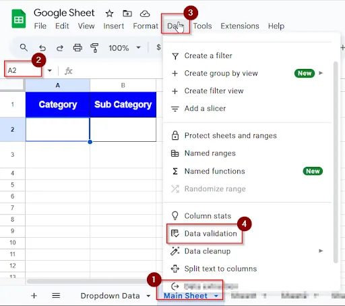Open the Insert menu
This screenshot has height=306, width=345.
click(114, 26)
